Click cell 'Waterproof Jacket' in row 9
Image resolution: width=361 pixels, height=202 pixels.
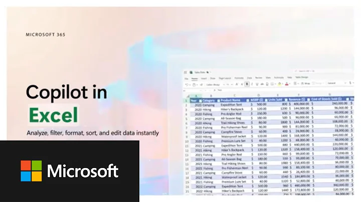[234, 136]
